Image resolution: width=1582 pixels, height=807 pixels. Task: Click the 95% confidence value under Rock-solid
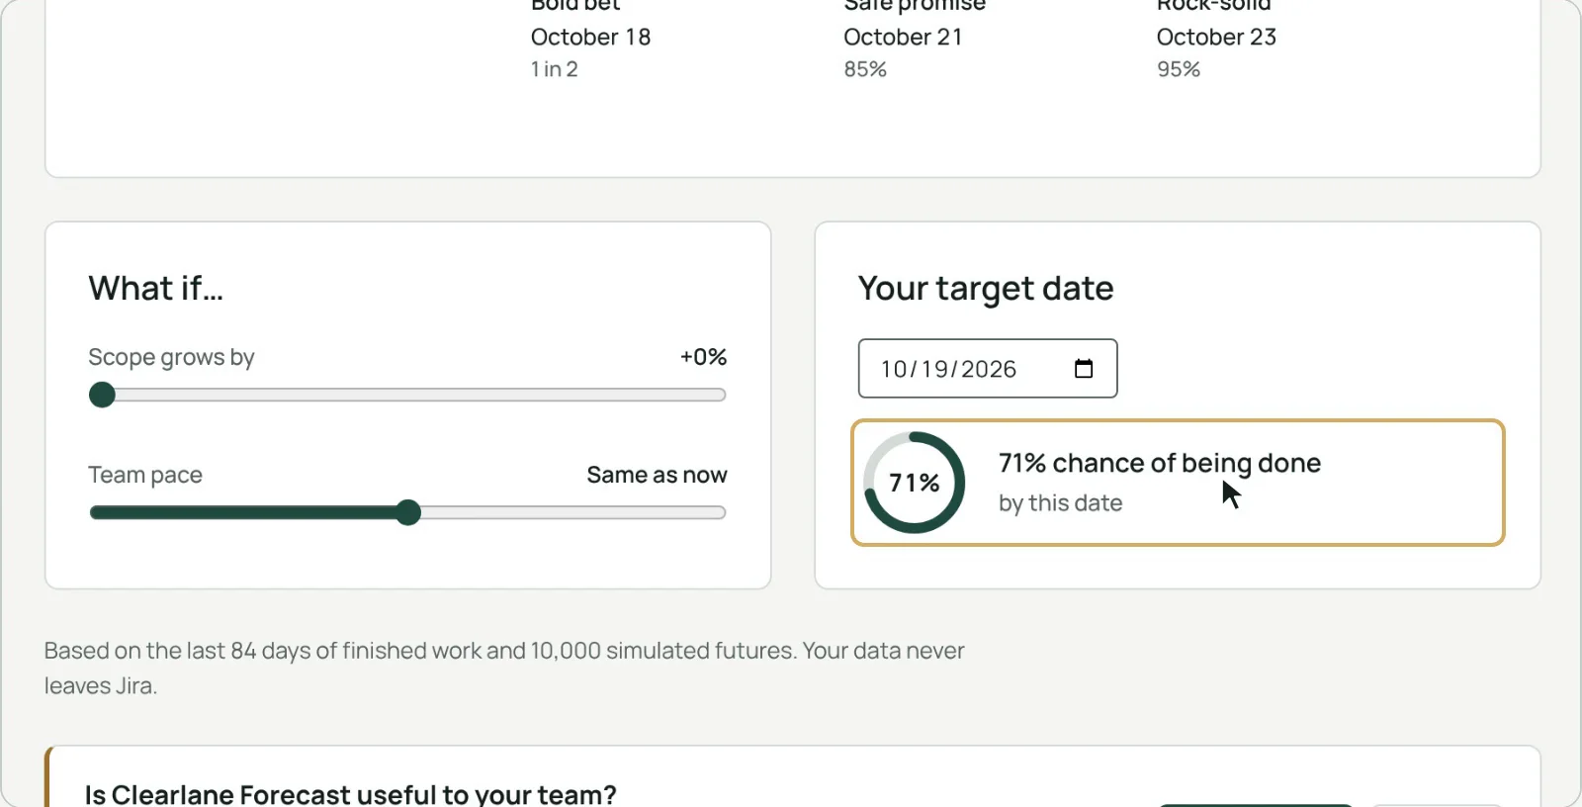coord(1179,69)
